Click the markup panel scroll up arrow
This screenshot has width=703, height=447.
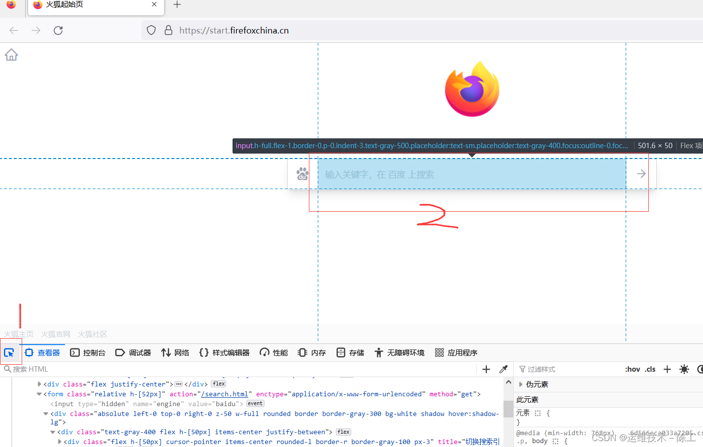508,382
